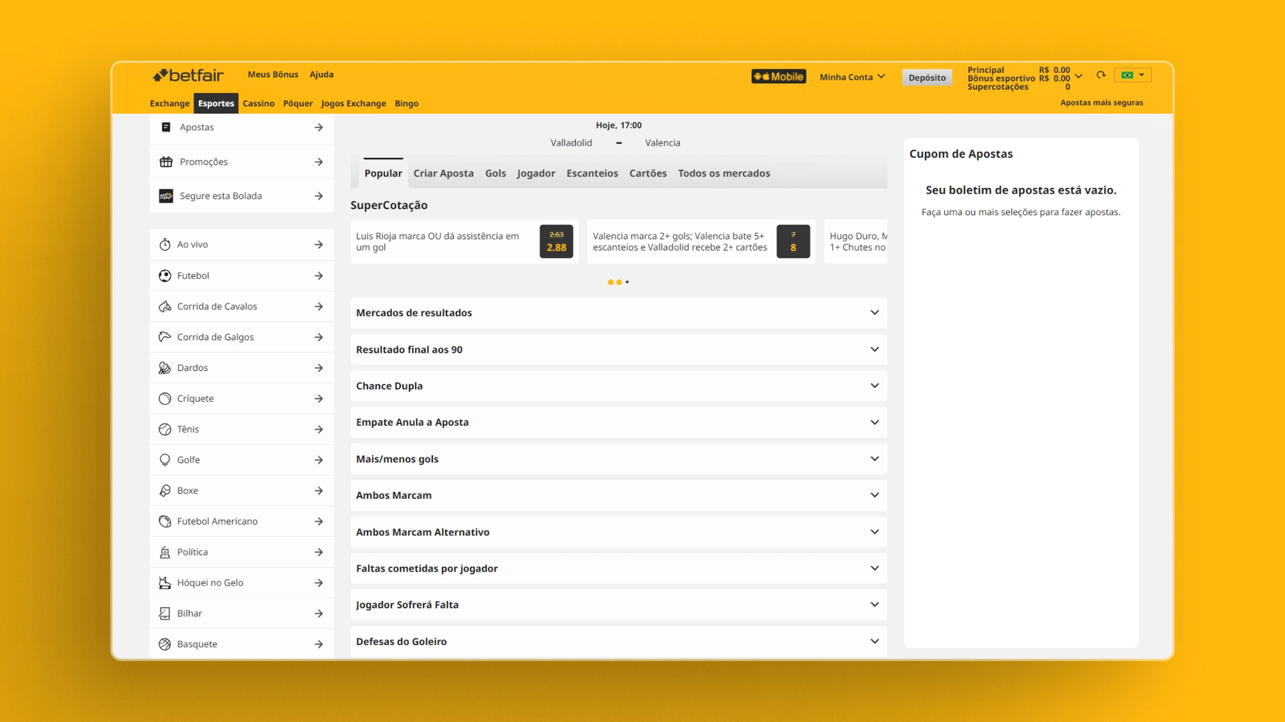Click the refresh balance icon
This screenshot has width=1285, height=722.
point(1101,75)
